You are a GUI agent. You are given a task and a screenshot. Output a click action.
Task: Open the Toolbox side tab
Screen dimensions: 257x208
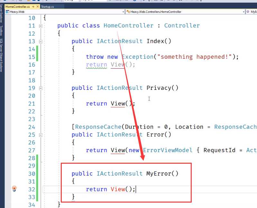[x=2, y=30]
